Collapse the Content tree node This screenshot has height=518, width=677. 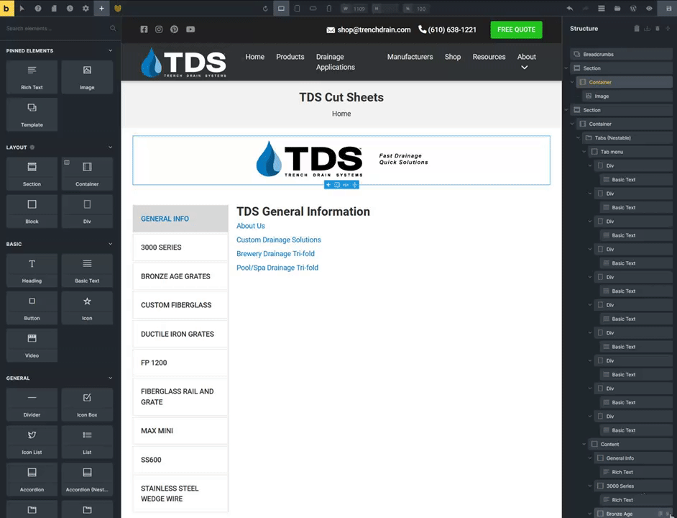click(584, 444)
